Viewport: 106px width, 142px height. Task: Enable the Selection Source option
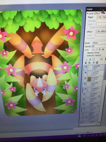(85, 55)
